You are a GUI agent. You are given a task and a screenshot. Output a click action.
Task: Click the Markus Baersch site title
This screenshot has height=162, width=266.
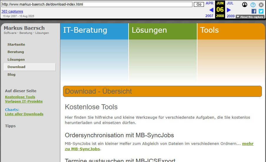(24, 28)
